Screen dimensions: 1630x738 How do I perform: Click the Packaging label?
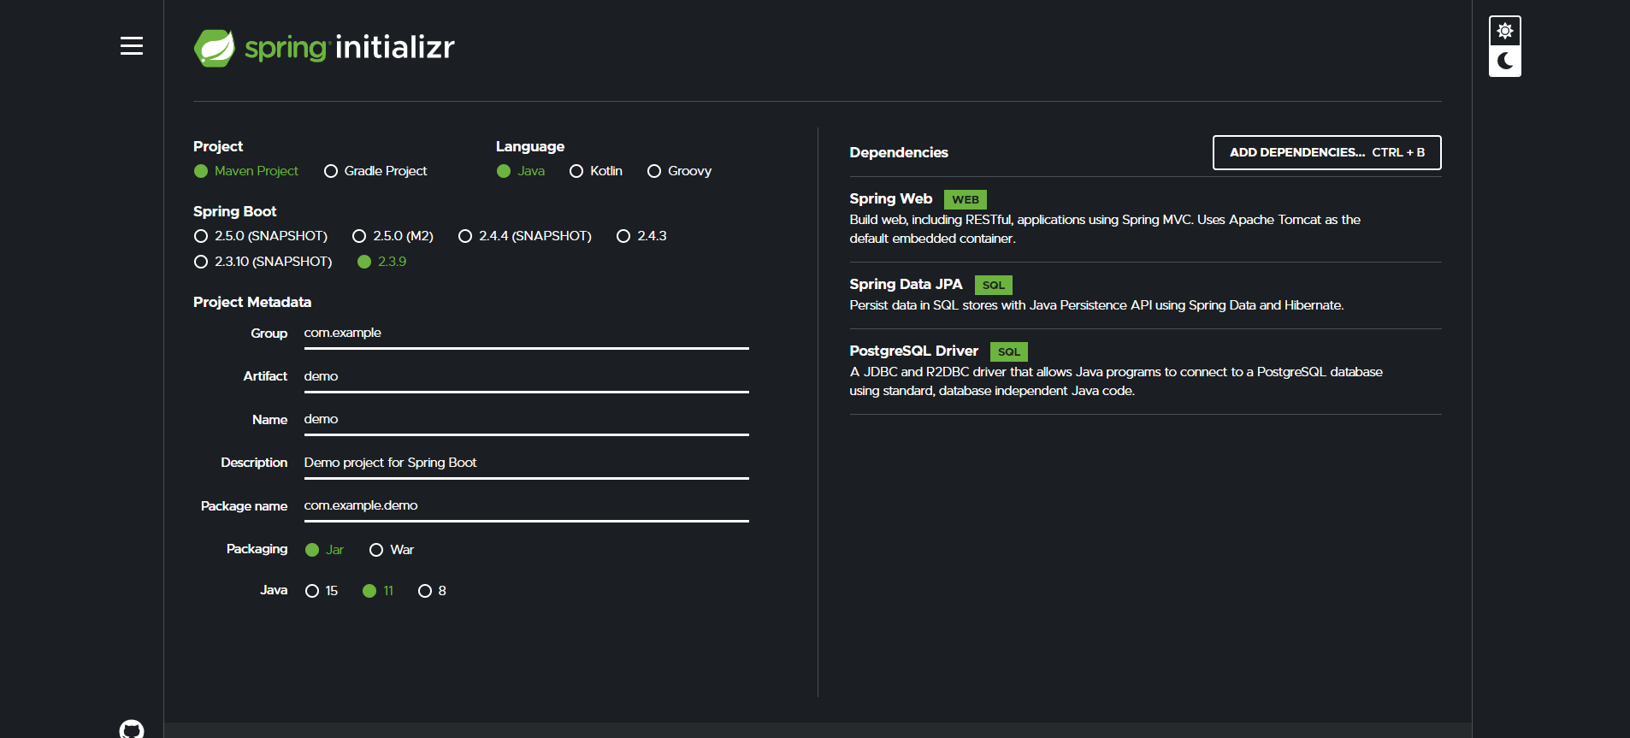click(x=257, y=549)
